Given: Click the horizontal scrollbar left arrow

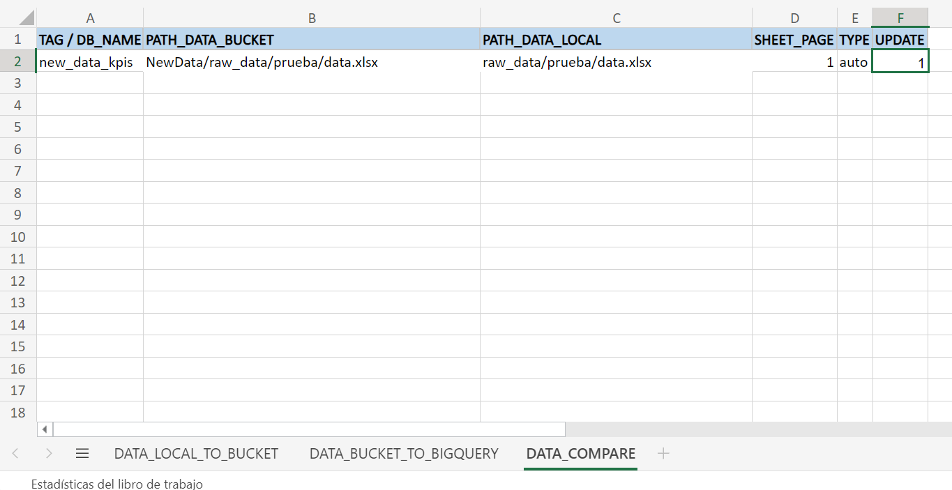Looking at the screenshot, I should click(x=45, y=429).
